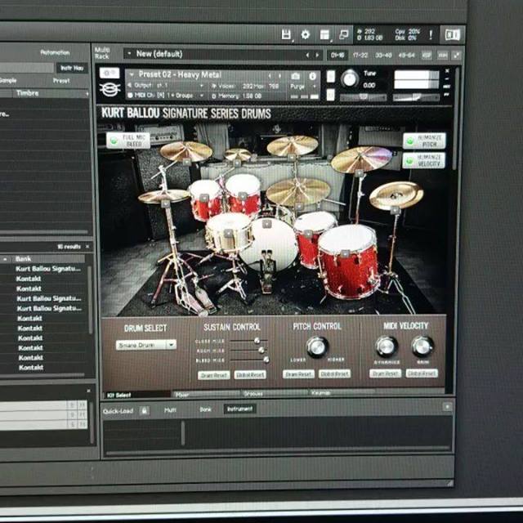Click the next multi arrow next to New (default)
The image size is (523, 523).
click(317, 55)
